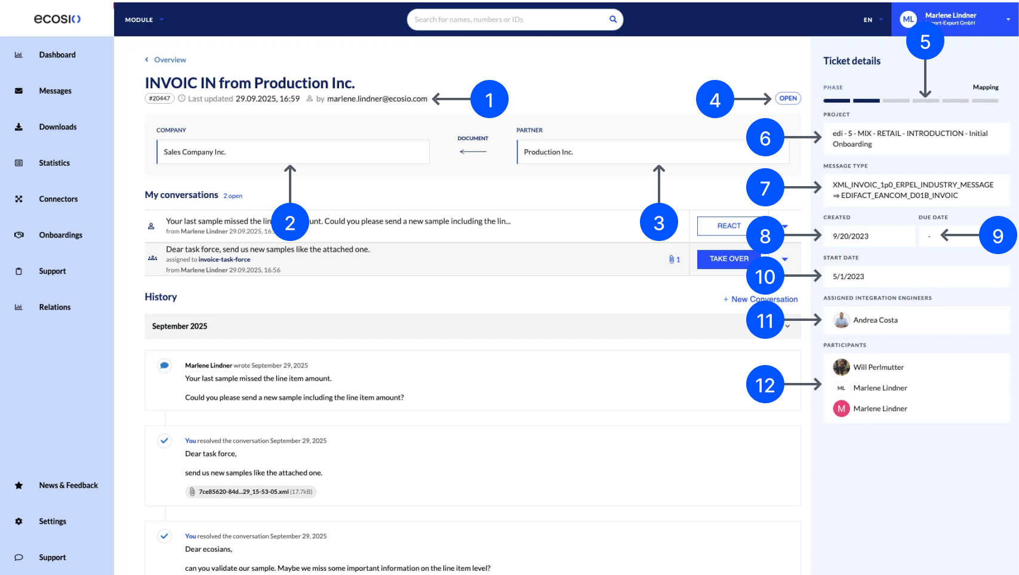The width and height of the screenshot is (1019, 575).
Task: Click the OPEN status badge
Action: [788, 98]
